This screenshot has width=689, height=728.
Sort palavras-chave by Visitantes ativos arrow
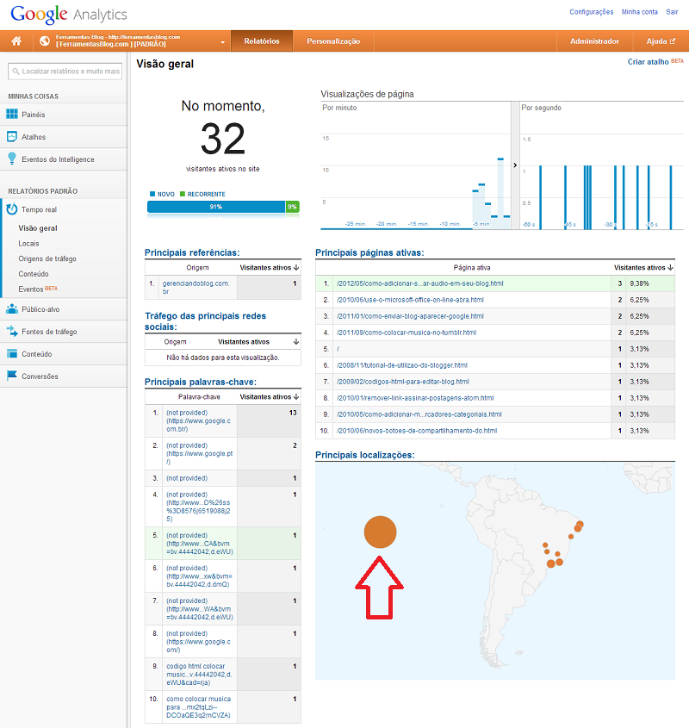pyautogui.click(x=296, y=396)
